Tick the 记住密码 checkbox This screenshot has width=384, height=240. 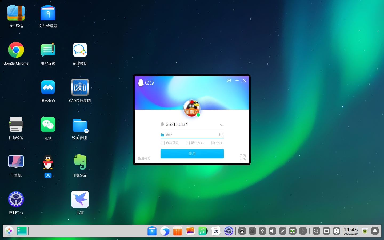188,143
